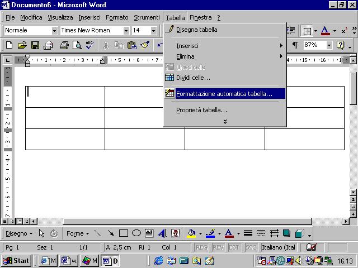358x268 pixels.
Task: Open Proprietà tabella dialog
Action: tap(225, 110)
